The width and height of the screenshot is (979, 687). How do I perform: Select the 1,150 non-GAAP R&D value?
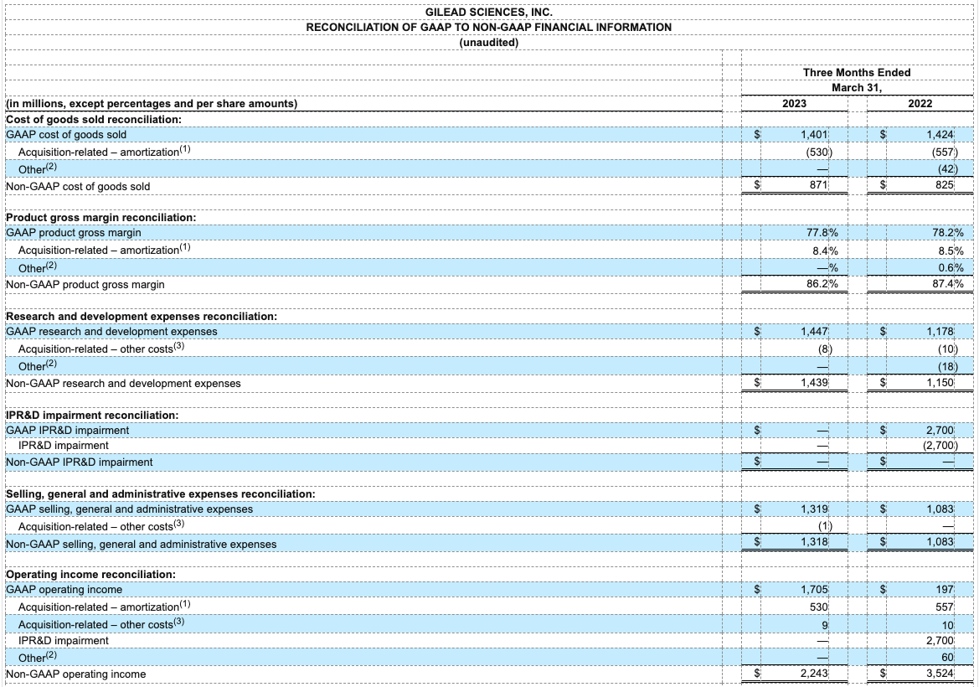[940, 382]
